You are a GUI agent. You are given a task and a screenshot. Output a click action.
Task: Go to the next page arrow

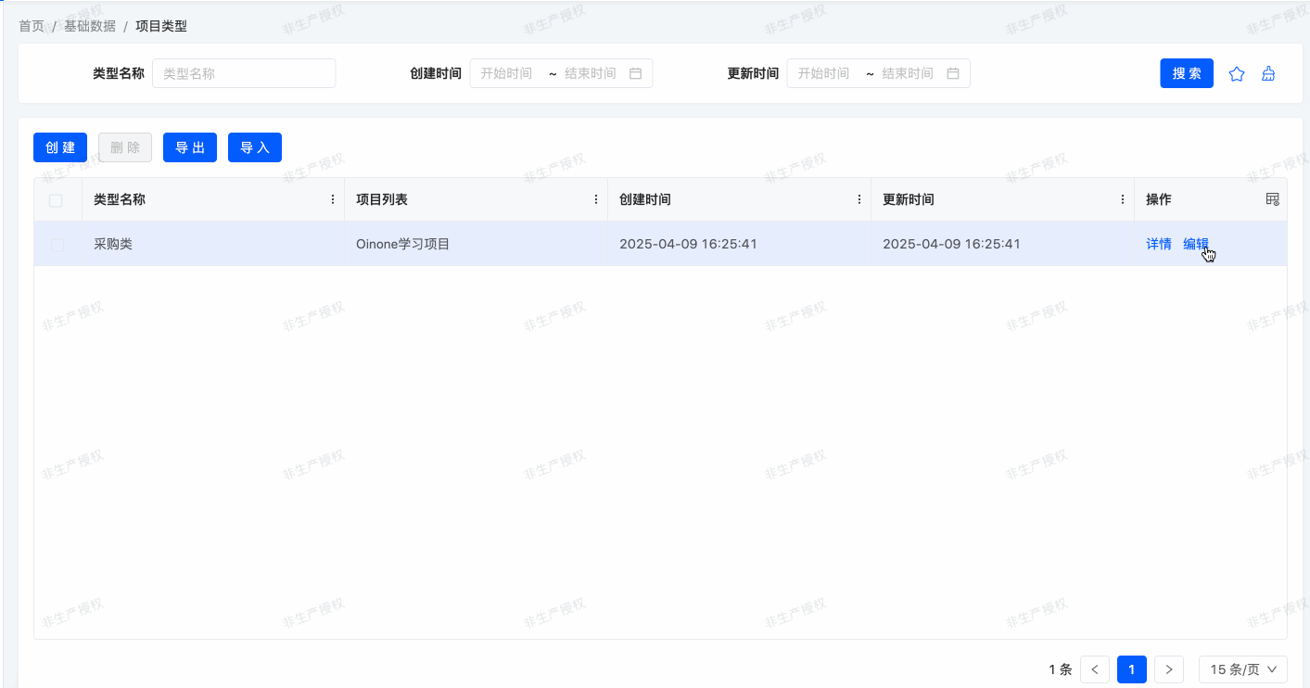tap(1169, 669)
